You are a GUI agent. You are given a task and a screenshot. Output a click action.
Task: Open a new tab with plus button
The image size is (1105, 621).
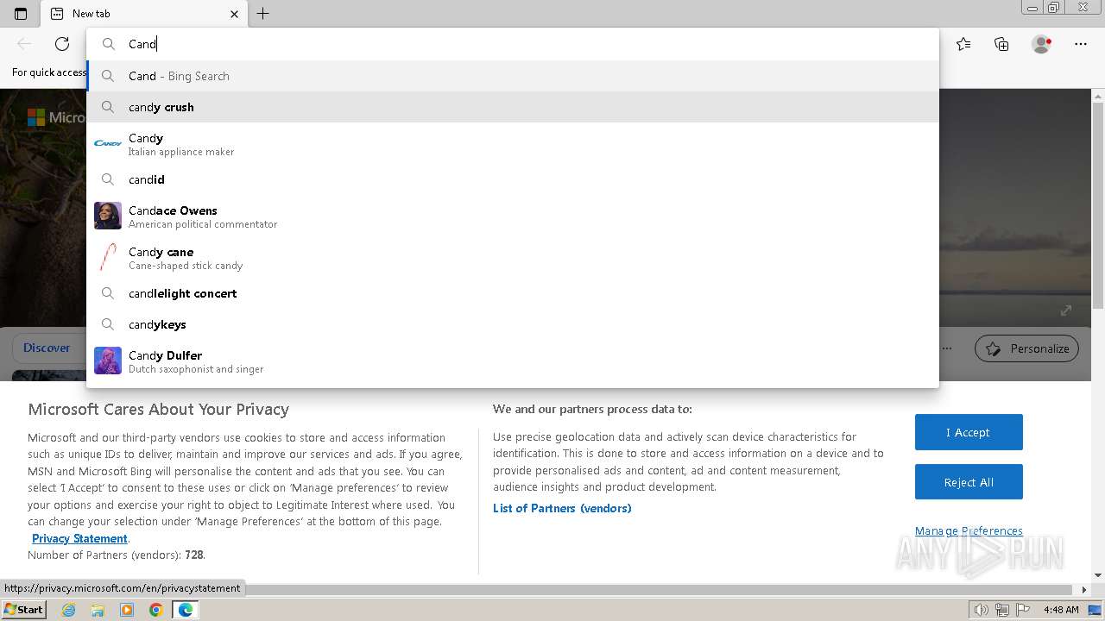(x=263, y=14)
